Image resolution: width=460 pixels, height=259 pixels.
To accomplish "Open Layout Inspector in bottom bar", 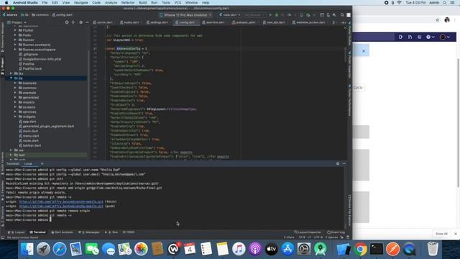I will click(308, 232).
